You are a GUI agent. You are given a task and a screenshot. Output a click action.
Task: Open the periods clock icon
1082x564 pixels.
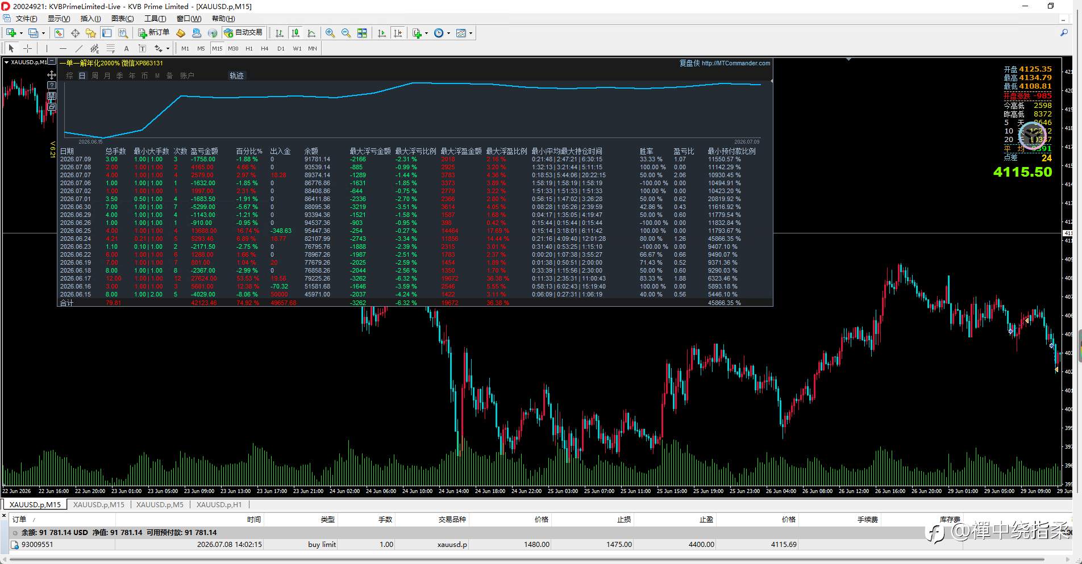[439, 33]
